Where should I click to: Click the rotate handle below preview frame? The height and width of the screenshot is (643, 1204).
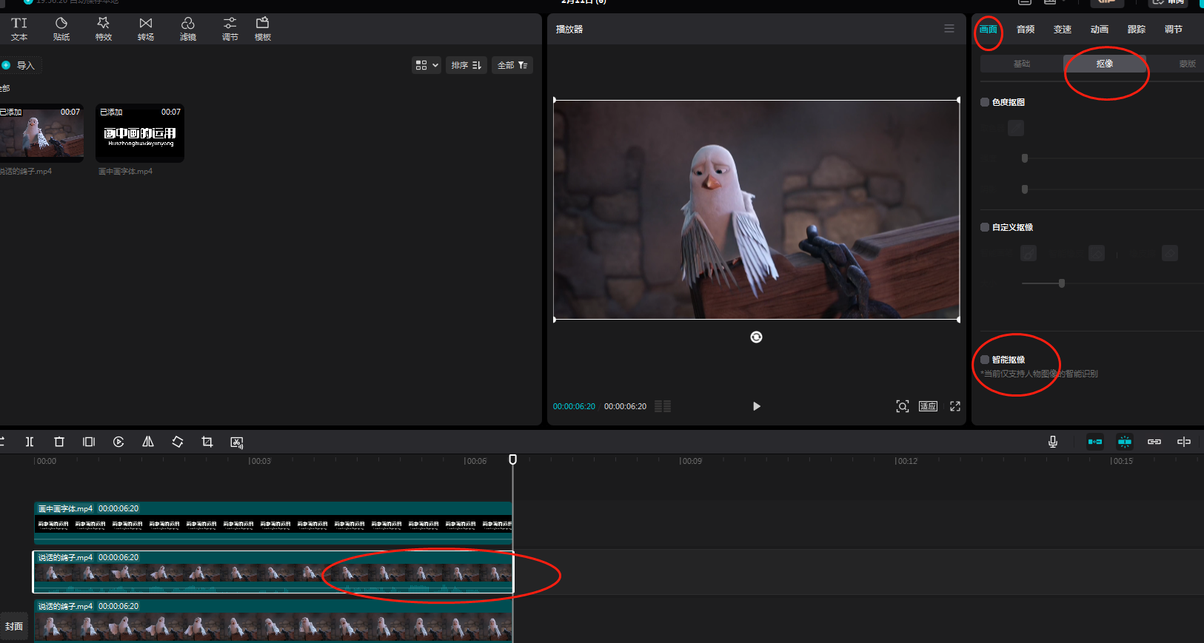pos(756,337)
